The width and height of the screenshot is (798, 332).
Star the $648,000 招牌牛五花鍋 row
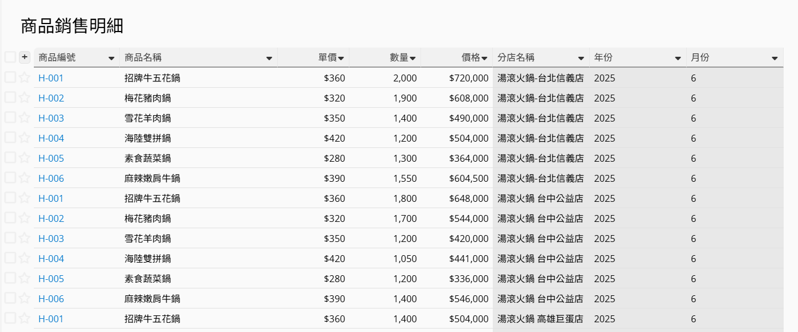[24, 198]
